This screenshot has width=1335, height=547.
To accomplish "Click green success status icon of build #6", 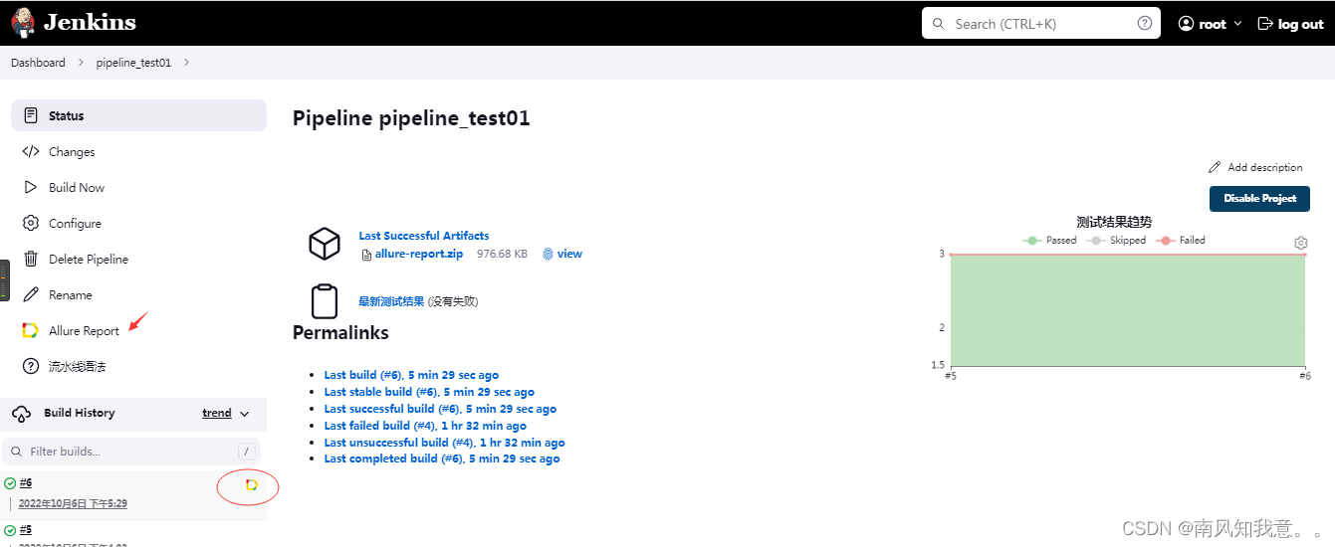I will [x=10, y=483].
